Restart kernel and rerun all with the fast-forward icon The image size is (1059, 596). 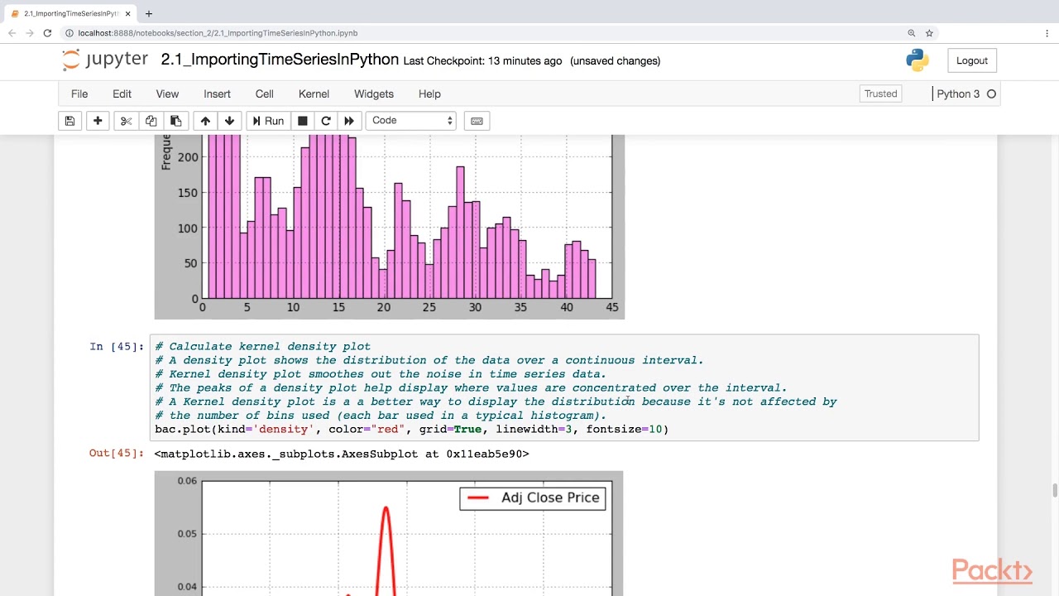pyautogui.click(x=349, y=121)
